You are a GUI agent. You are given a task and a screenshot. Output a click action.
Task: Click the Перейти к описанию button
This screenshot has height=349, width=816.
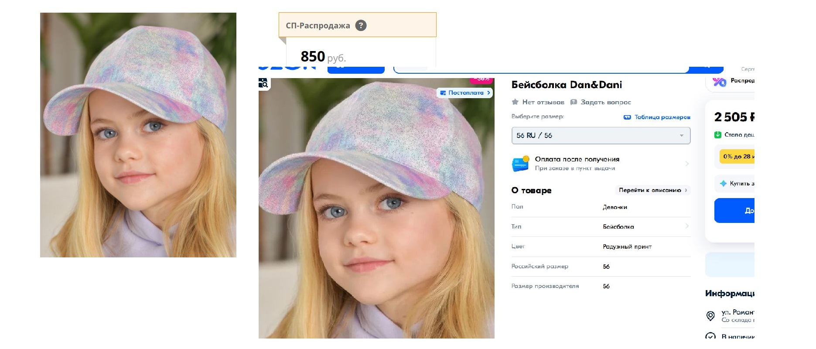coord(652,190)
